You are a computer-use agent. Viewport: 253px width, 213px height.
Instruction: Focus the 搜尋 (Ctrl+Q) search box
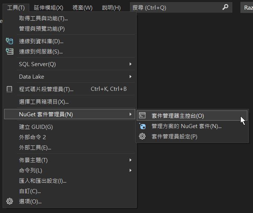(174, 7)
